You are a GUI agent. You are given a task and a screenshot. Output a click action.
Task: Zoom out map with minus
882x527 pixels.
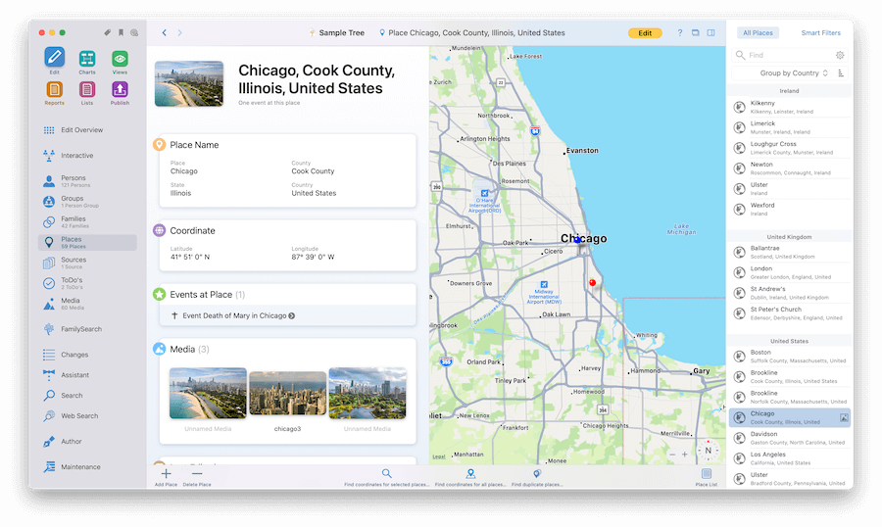tap(672, 455)
